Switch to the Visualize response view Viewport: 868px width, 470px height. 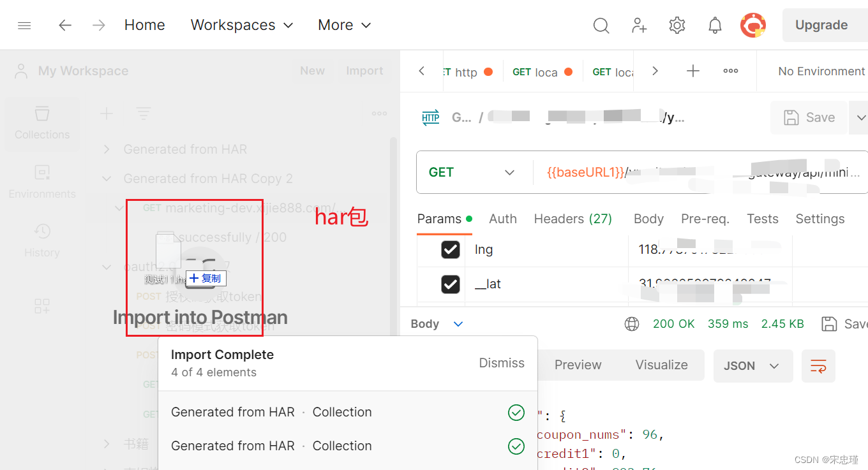pos(661,365)
